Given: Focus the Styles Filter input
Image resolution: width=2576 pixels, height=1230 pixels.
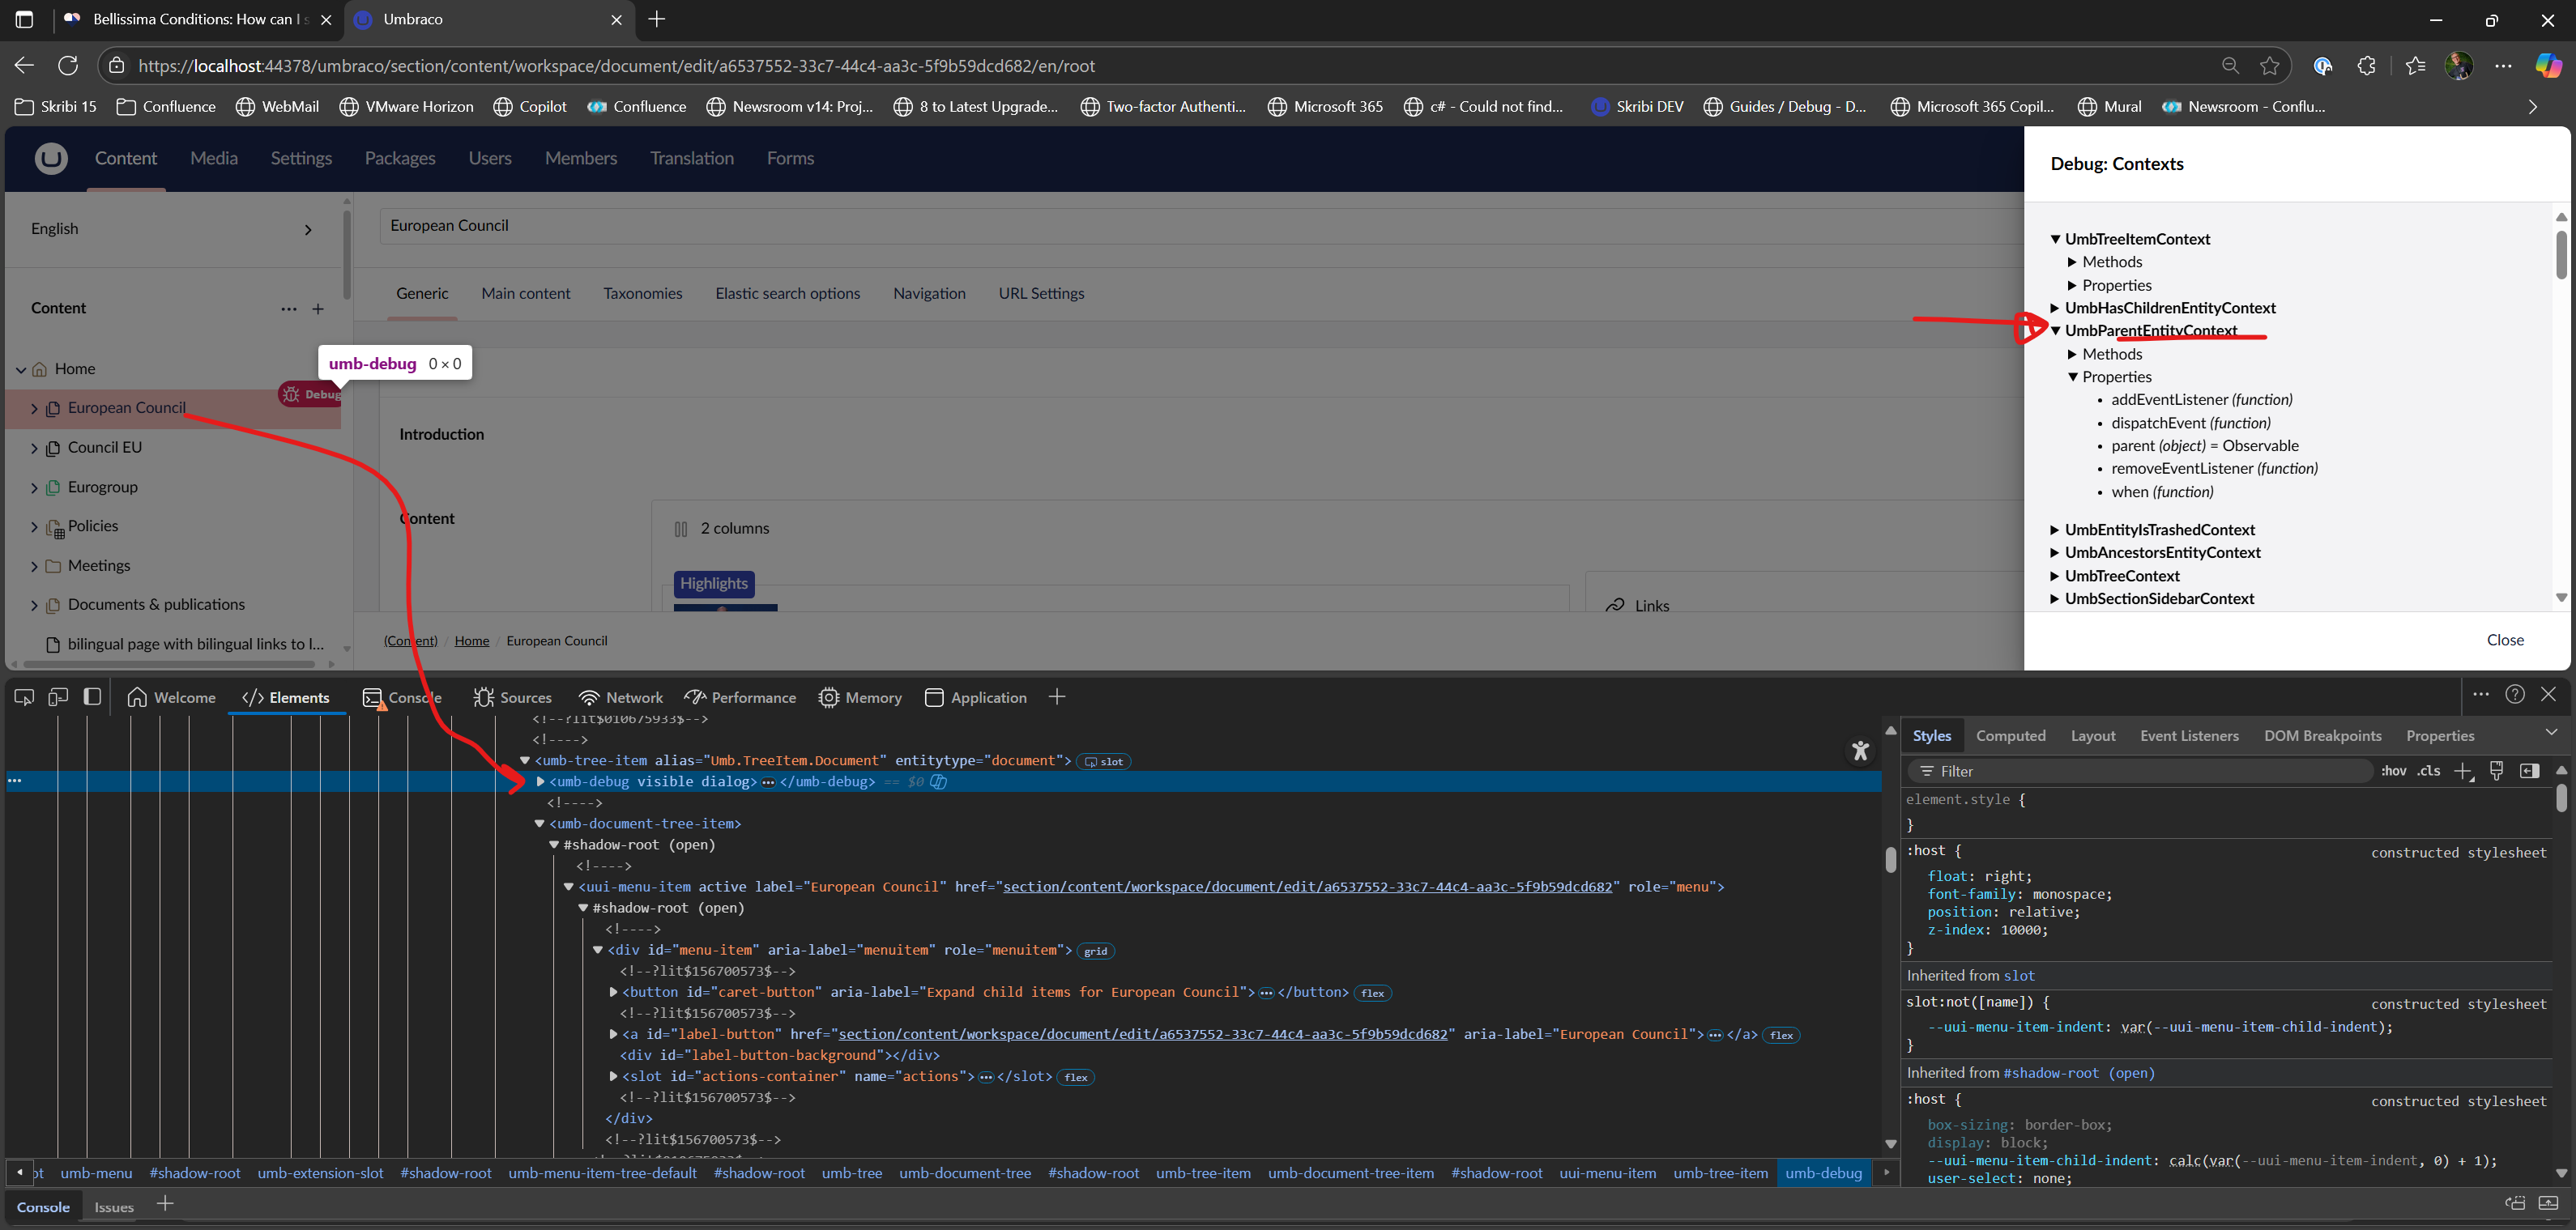Looking at the screenshot, I should [x=2140, y=771].
